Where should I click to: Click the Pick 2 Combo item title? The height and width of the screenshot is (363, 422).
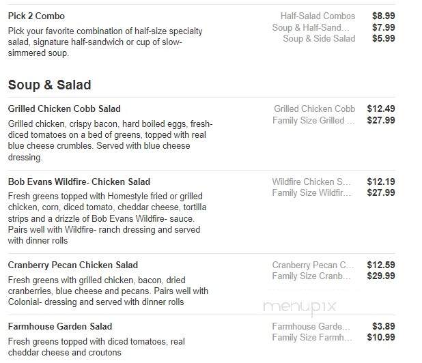[x=36, y=16]
